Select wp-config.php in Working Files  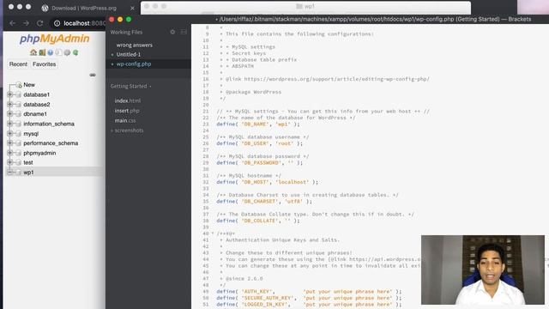click(x=134, y=64)
